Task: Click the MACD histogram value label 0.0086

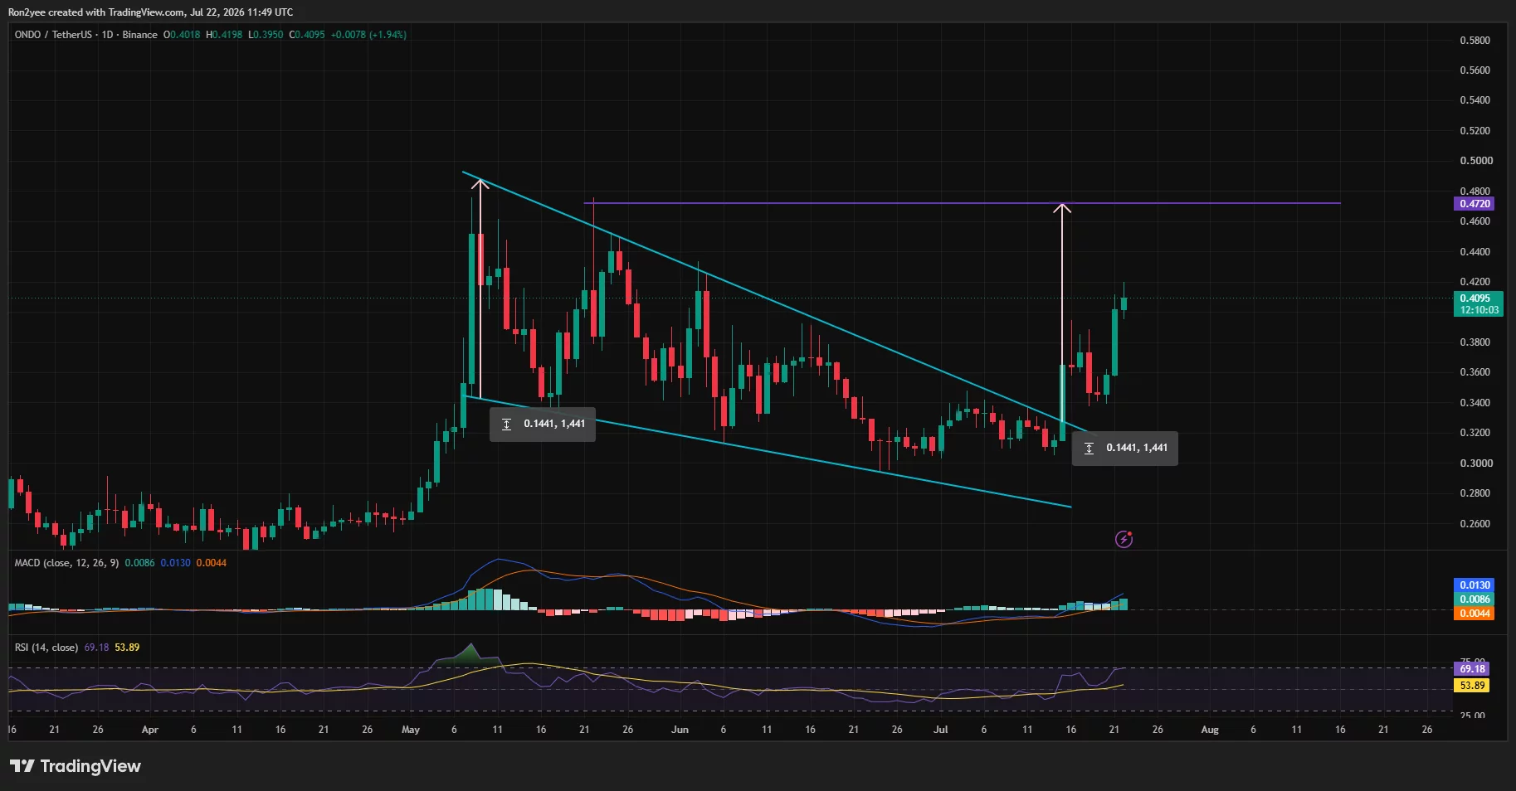Action: pos(1475,599)
